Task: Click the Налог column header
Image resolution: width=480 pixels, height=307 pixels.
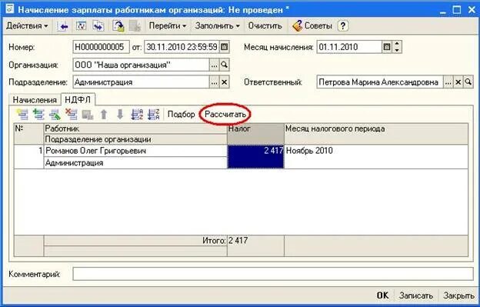Action: click(x=255, y=134)
